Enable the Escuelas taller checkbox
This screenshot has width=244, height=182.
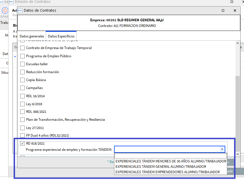(x=22, y=64)
